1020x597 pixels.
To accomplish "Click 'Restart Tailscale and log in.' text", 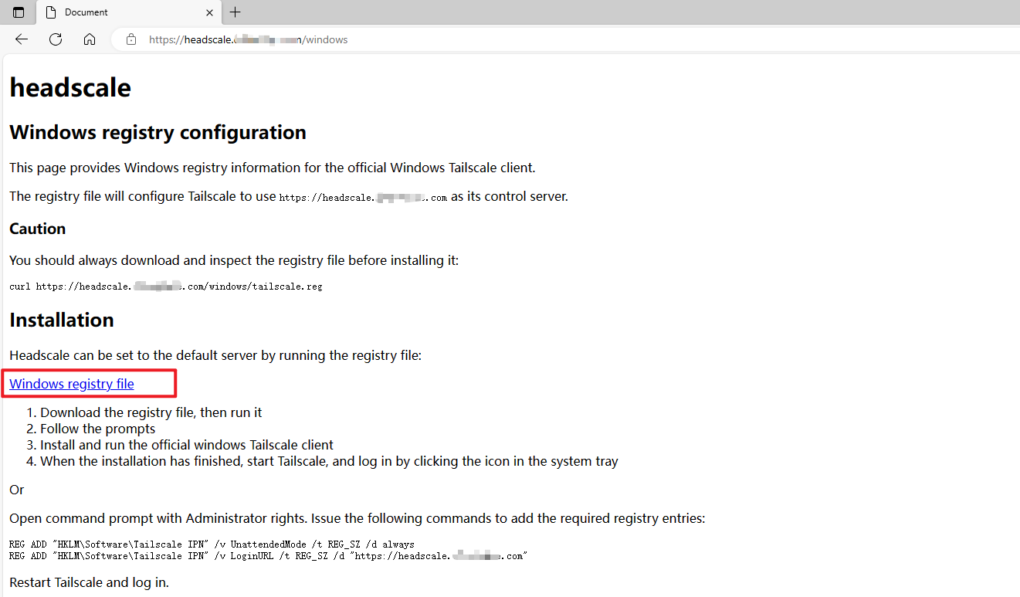I will tap(89, 582).
